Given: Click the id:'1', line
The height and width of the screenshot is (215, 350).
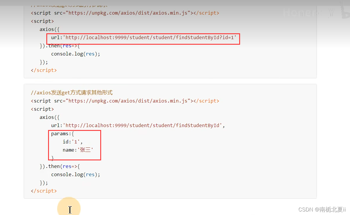Looking at the screenshot, I should (x=72, y=142).
